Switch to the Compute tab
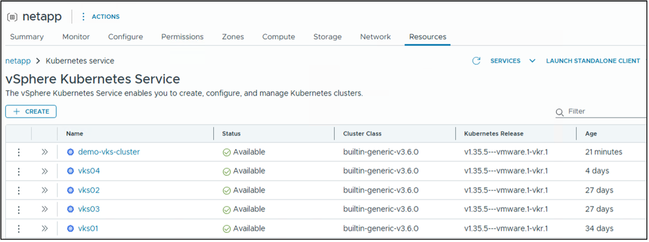Screen dimensions: 649x242 click(x=278, y=37)
